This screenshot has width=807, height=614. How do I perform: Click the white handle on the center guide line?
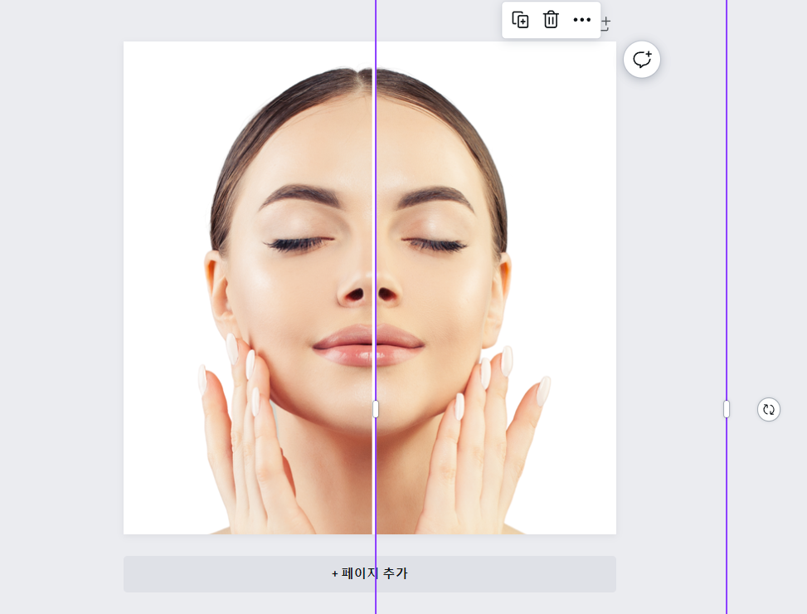[375, 409]
